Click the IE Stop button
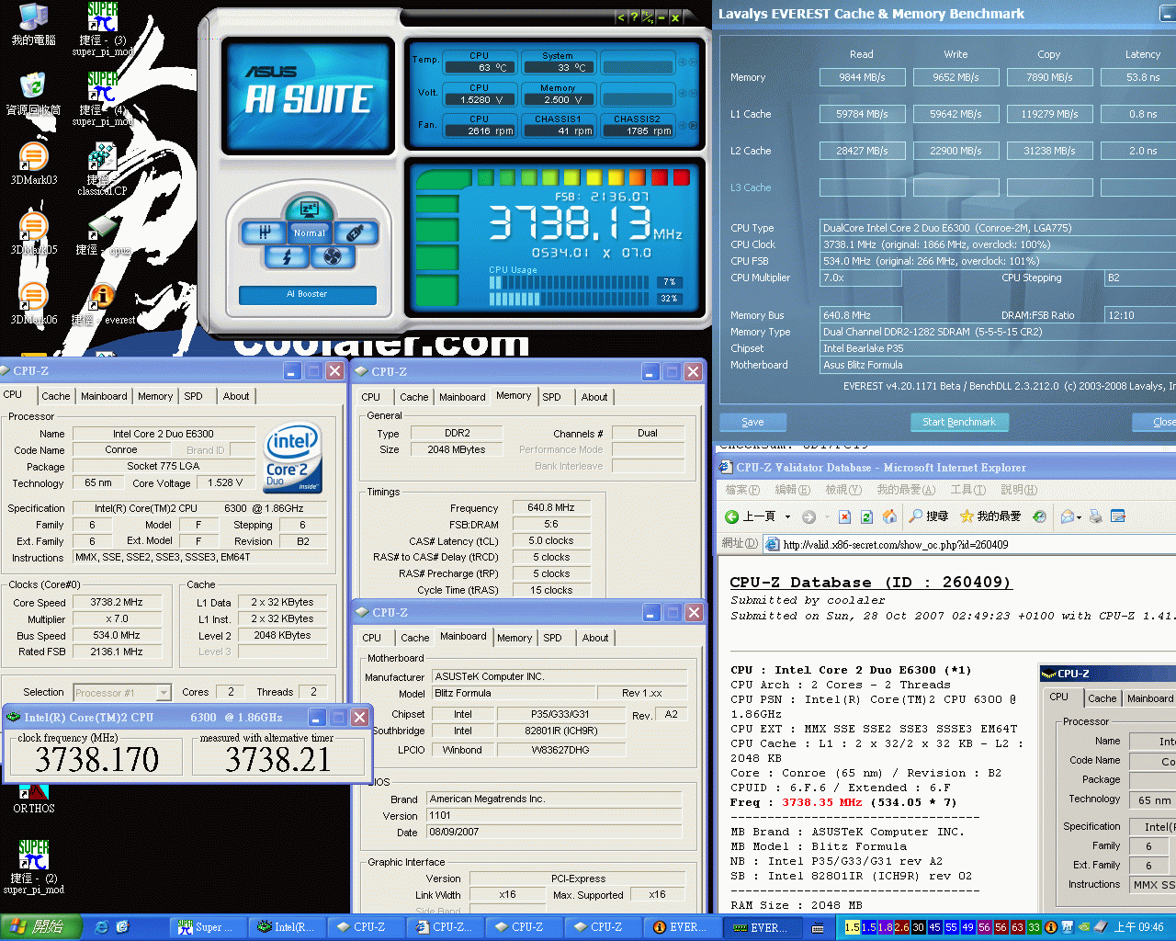Image resolution: width=1176 pixels, height=941 pixels. (844, 516)
